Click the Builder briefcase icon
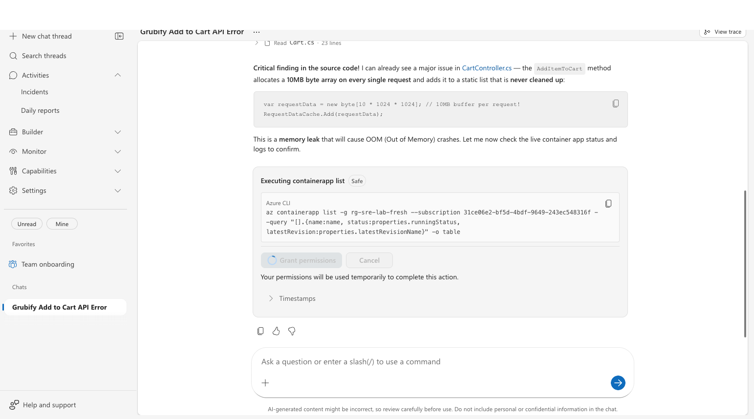Screen dimensions: 754x419 tap(13, 132)
